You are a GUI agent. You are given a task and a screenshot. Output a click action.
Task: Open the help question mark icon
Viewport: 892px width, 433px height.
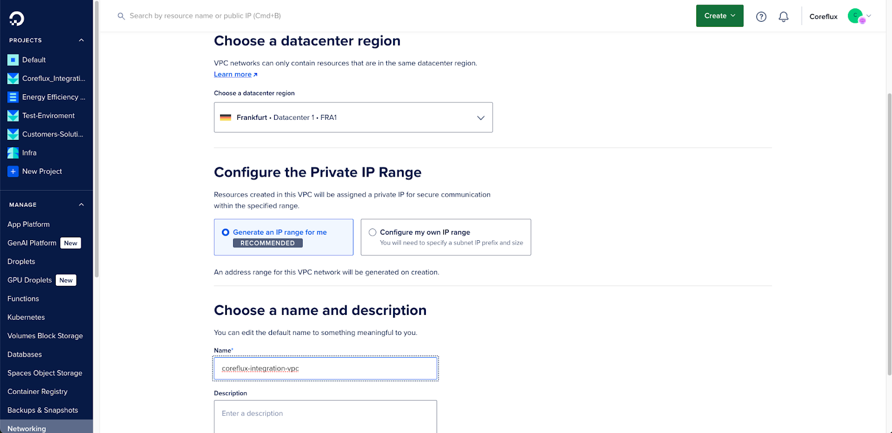click(762, 16)
